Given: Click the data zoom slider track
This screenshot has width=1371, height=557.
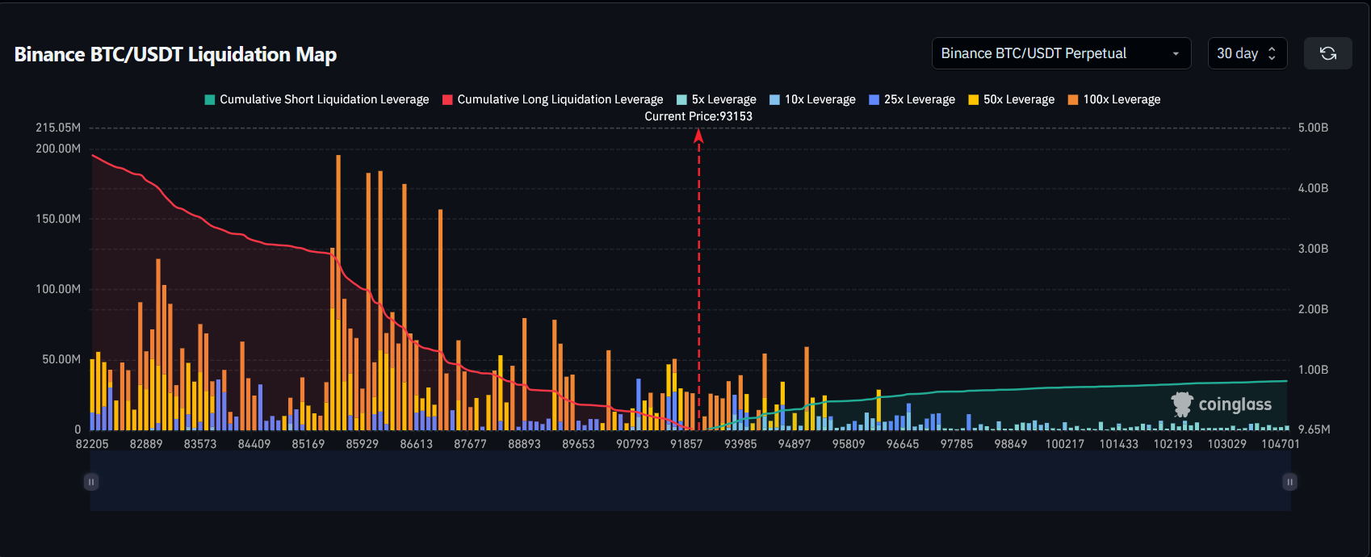Looking at the screenshot, I should coord(690,482).
